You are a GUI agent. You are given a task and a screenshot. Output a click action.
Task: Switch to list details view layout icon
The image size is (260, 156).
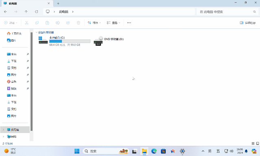point(253,143)
